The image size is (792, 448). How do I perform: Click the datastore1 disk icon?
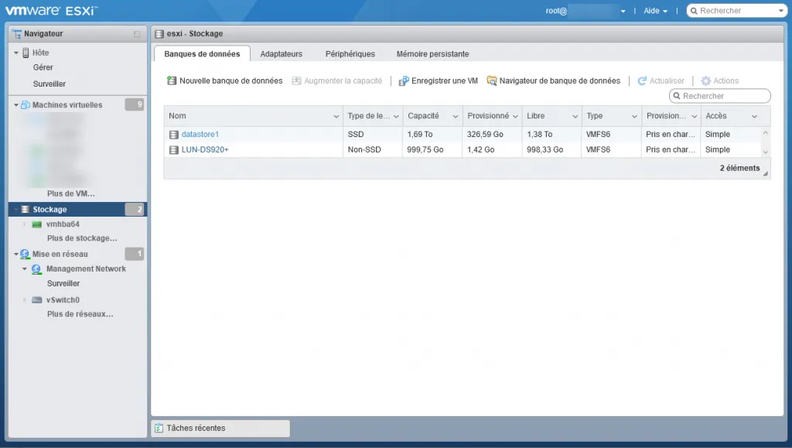pyautogui.click(x=174, y=135)
